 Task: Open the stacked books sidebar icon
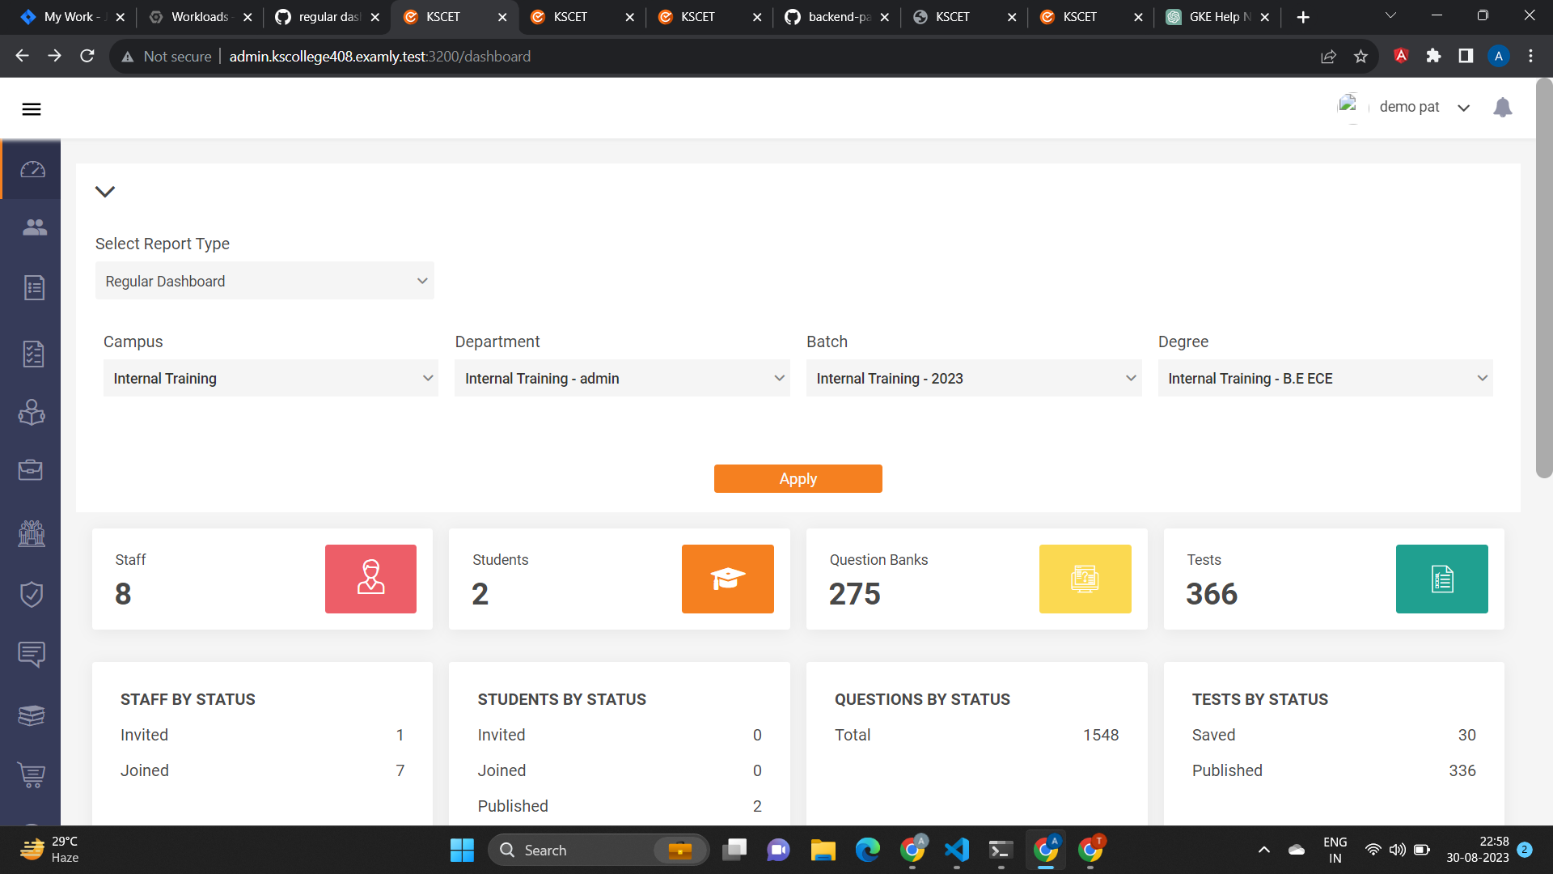(32, 715)
